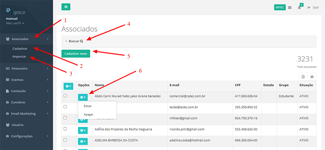The image size is (325, 150).
Task: Click the hamburger menu toggle button
Action: 66,7
